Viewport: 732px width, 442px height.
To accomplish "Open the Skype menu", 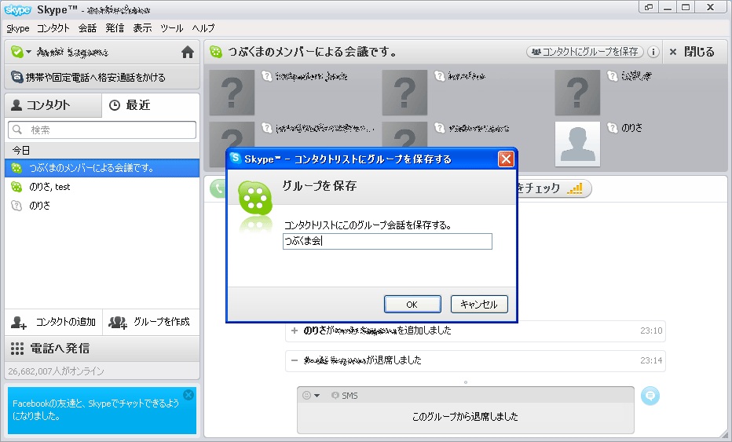I will pyautogui.click(x=18, y=28).
